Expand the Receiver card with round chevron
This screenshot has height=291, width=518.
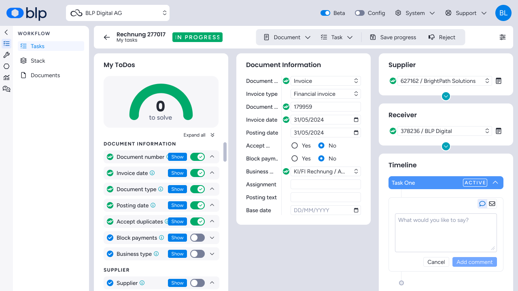446,146
